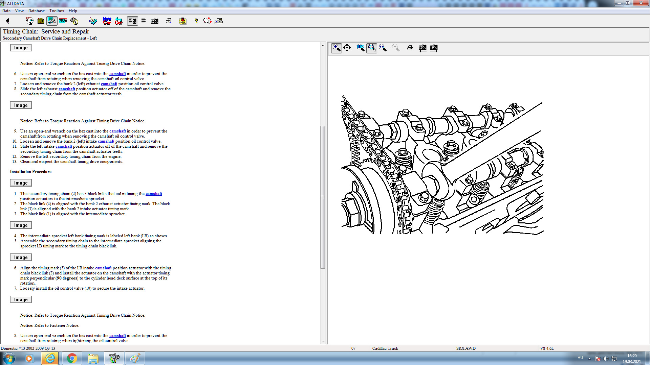Click the New Car toolbar icon
Viewport: 650px width, 365px height.
click(107, 21)
